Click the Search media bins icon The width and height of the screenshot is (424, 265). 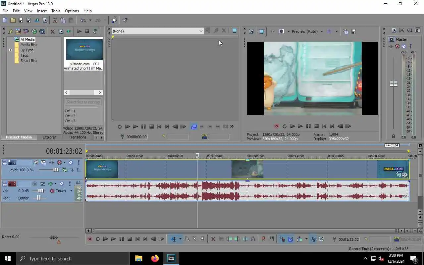42,31
